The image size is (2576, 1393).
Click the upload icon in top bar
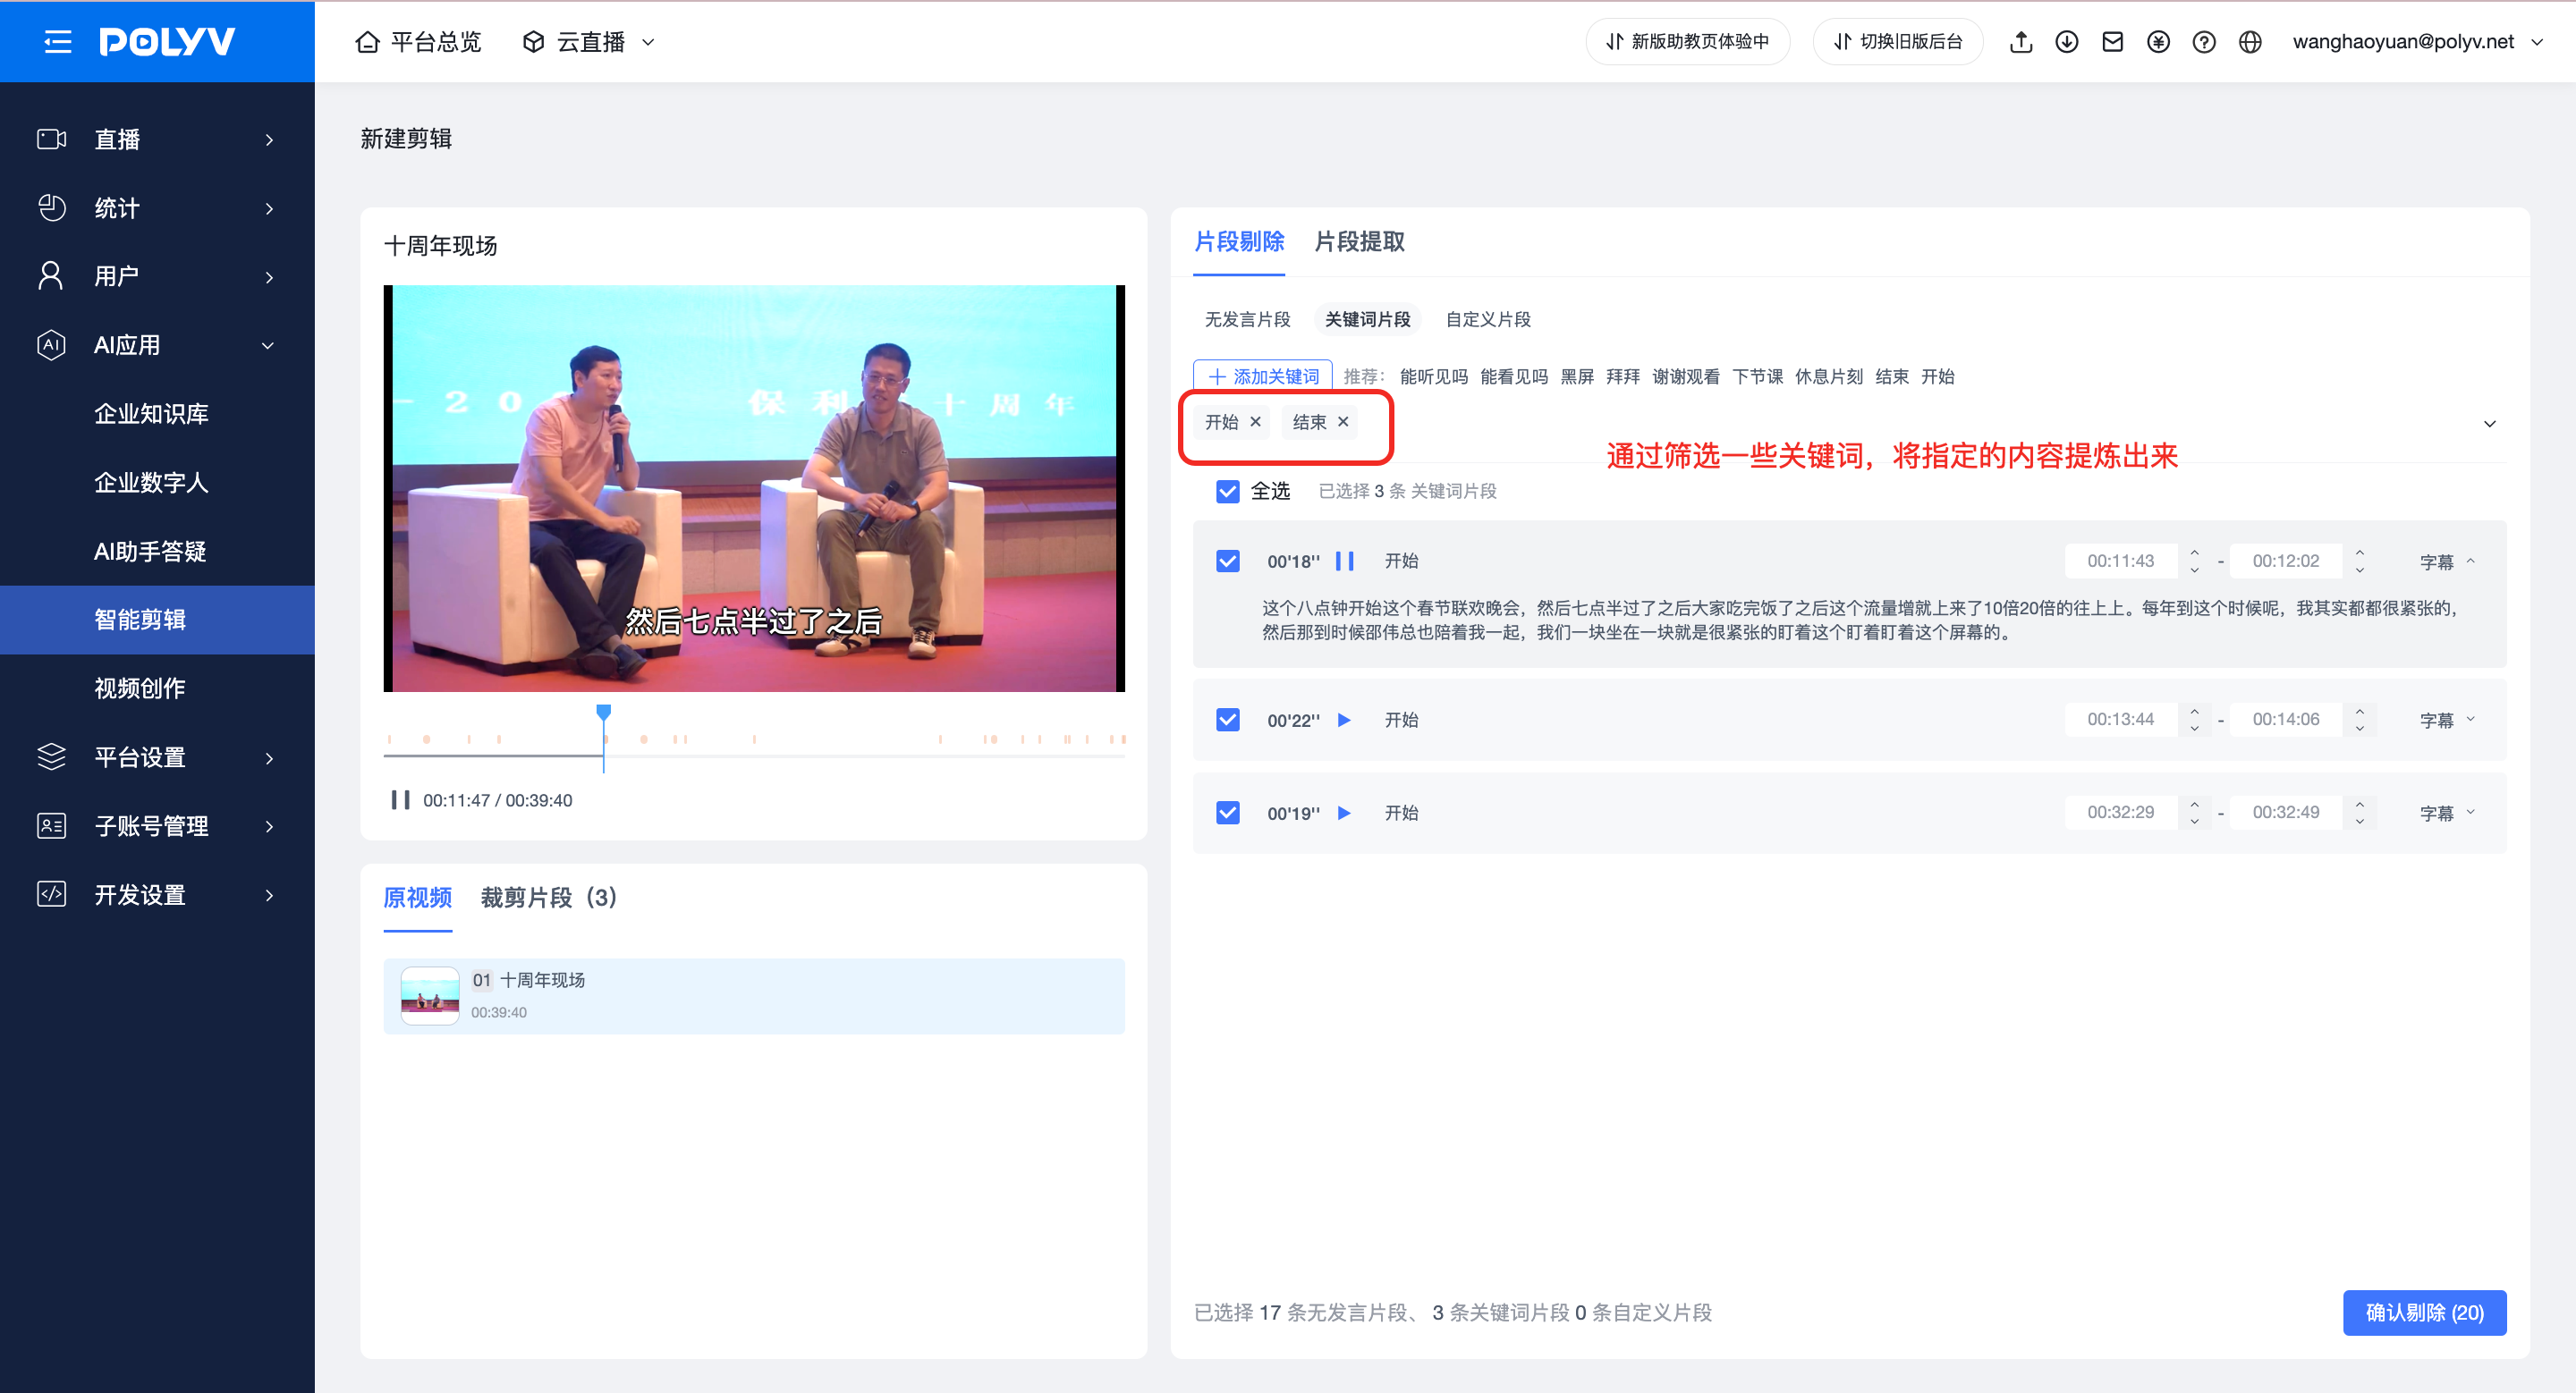click(x=2021, y=42)
